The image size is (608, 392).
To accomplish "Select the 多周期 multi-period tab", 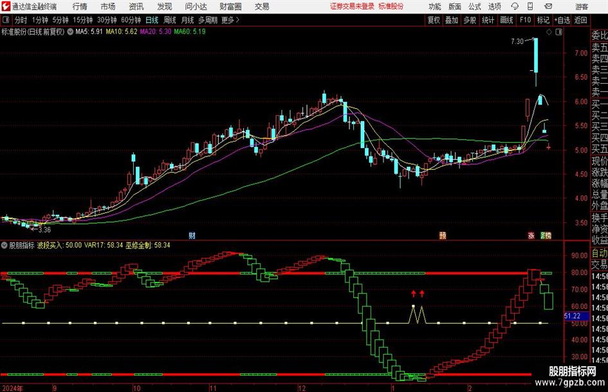I will pos(208,20).
